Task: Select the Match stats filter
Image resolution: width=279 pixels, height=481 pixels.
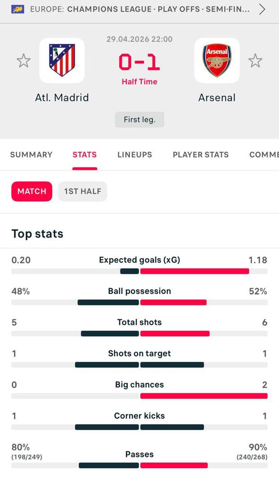Action: (x=31, y=192)
